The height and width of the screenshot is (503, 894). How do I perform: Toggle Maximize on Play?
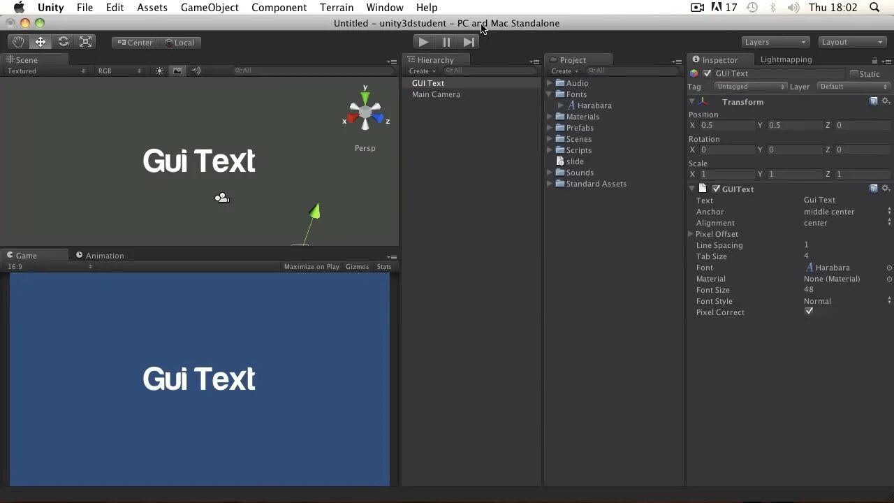pos(312,266)
